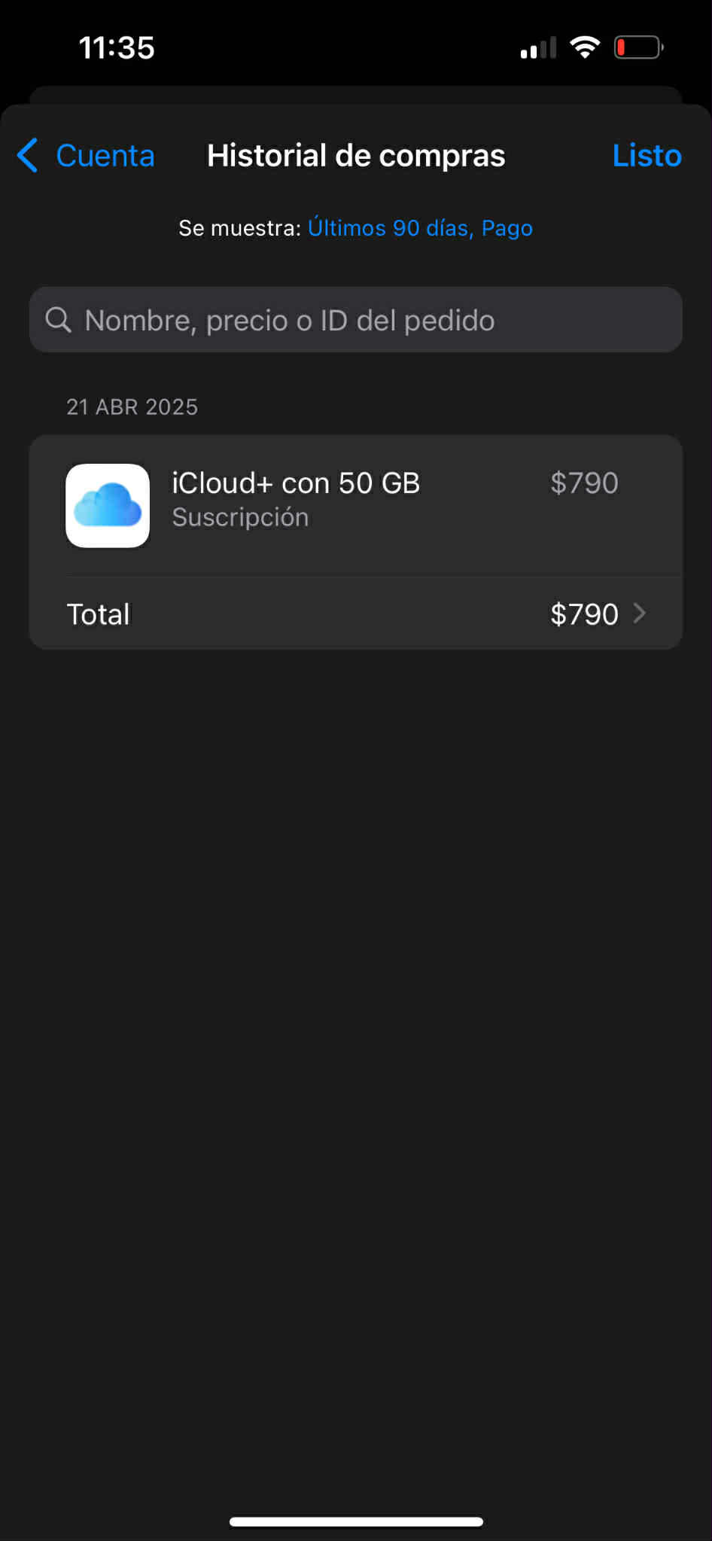Tap the cellular signal bars icon
The height and width of the screenshot is (1541, 712).
[538, 48]
